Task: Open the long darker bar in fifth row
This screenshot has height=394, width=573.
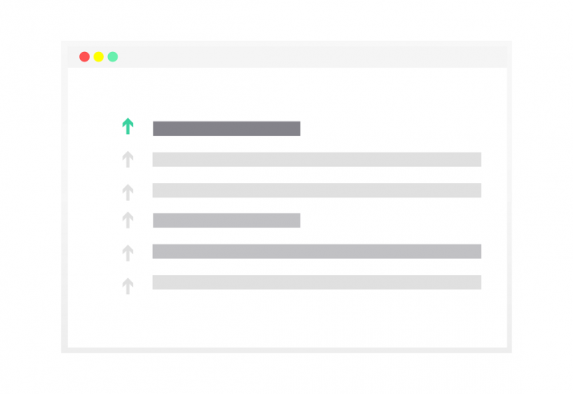Action: [316, 252]
